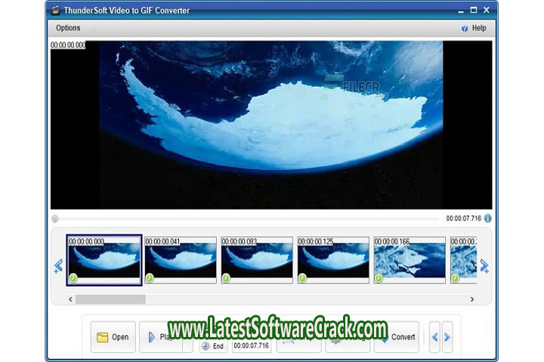The image size is (544, 362).
Task: Open the Help menu
Action: click(x=474, y=28)
